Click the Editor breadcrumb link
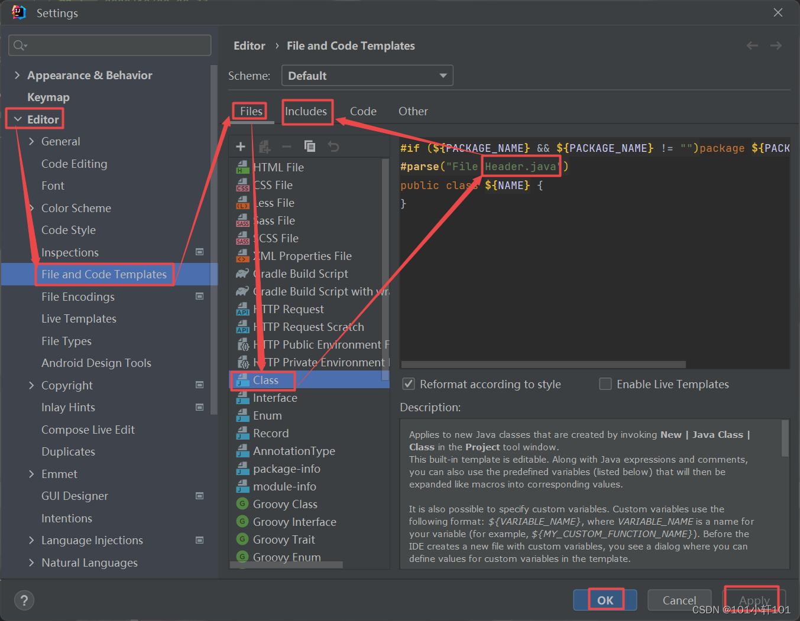 coord(250,45)
